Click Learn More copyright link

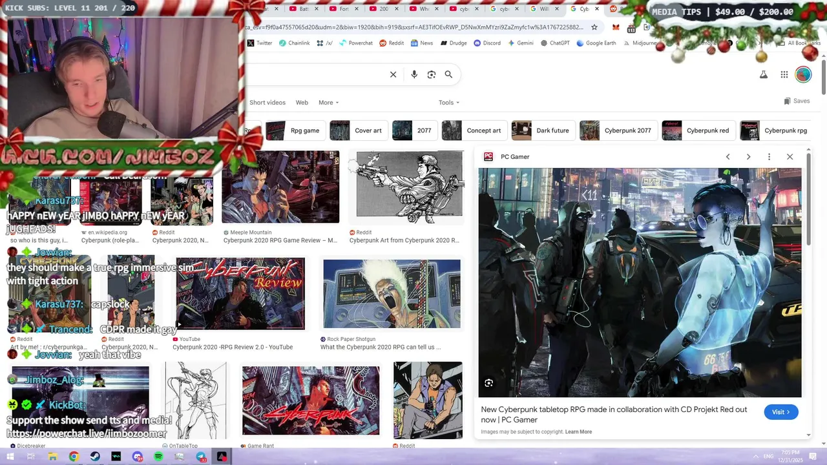click(578, 432)
